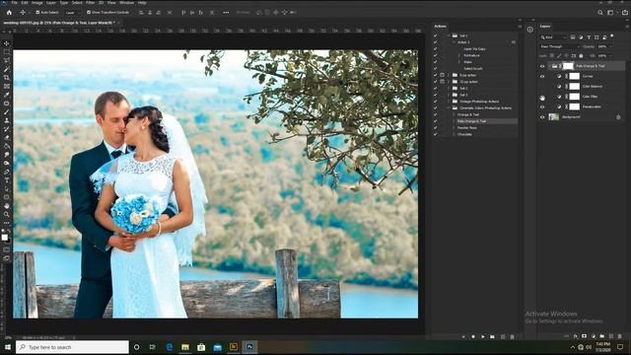Create new action from Actions panel footer

coord(503,336)
